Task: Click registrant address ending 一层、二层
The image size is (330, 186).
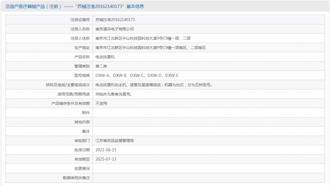Action: (143, 38)
